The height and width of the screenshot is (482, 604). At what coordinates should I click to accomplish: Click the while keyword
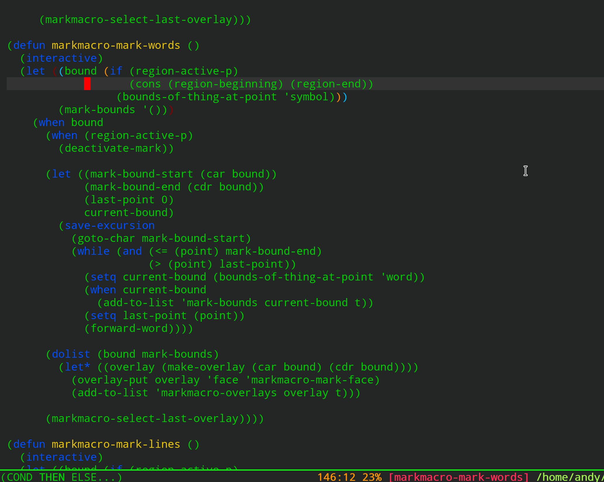(x=93, y=251)
